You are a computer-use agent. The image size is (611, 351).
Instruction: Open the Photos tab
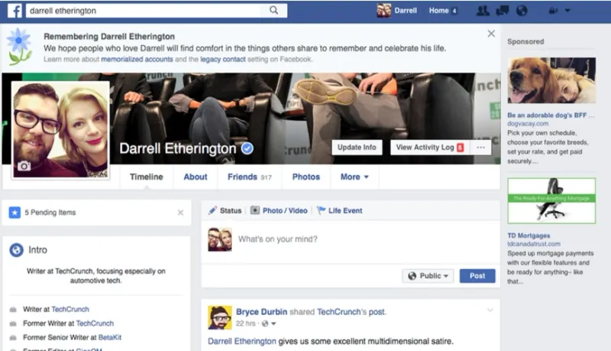(x=306, y=177)
